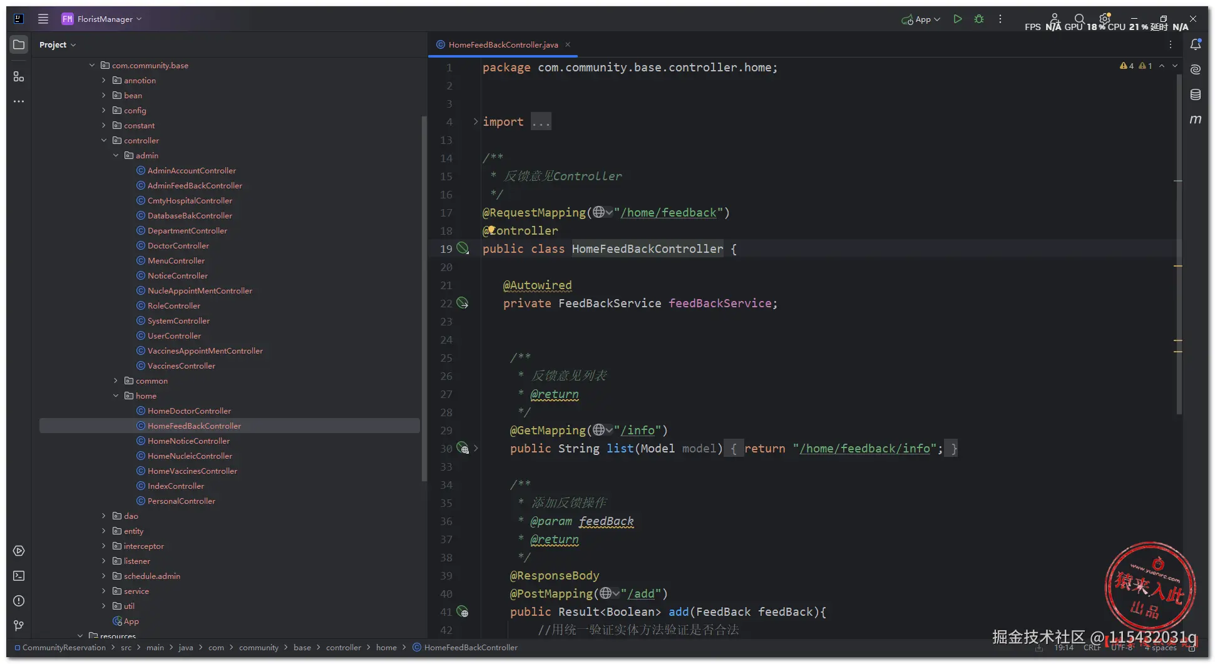Show more tool windows ellipsis
The height and width of the screenshot is (664, 1215).
[19, 101]
